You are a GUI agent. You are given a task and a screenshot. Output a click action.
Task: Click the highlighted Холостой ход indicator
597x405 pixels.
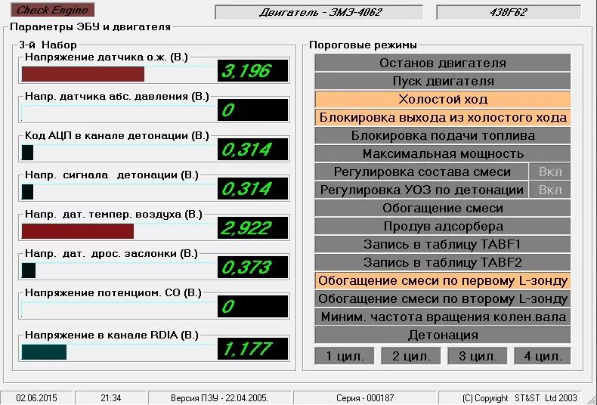point(442,99)
